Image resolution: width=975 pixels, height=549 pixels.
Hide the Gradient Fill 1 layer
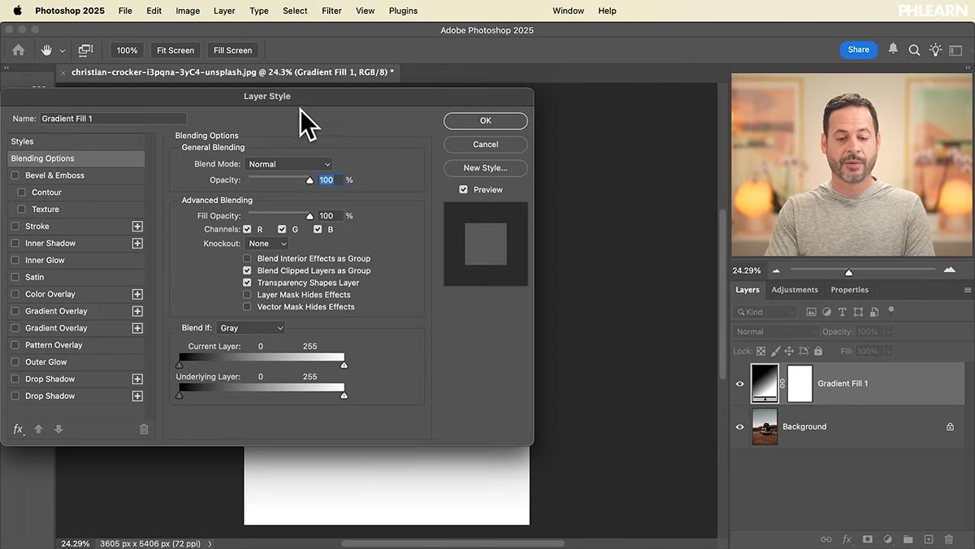(739, 384)
